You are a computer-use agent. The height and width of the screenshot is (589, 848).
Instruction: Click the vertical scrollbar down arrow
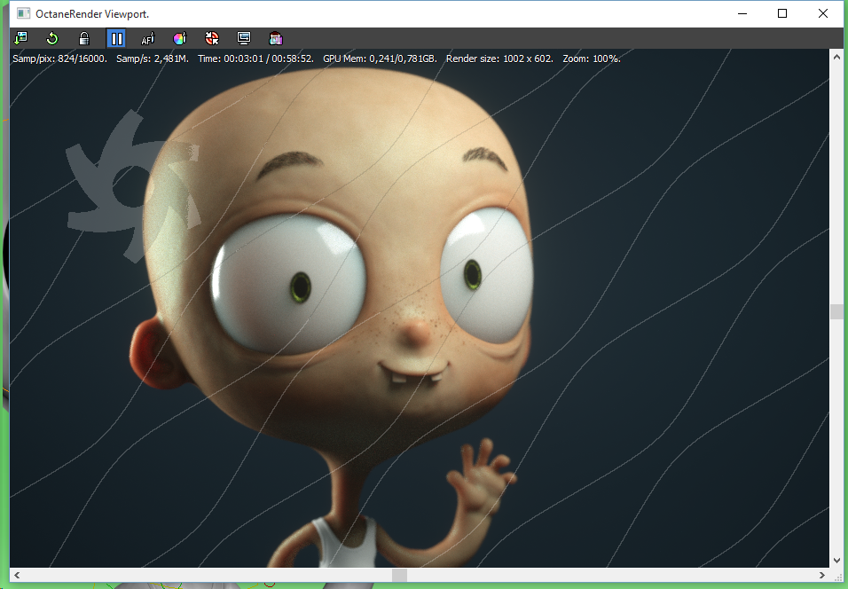836,561
